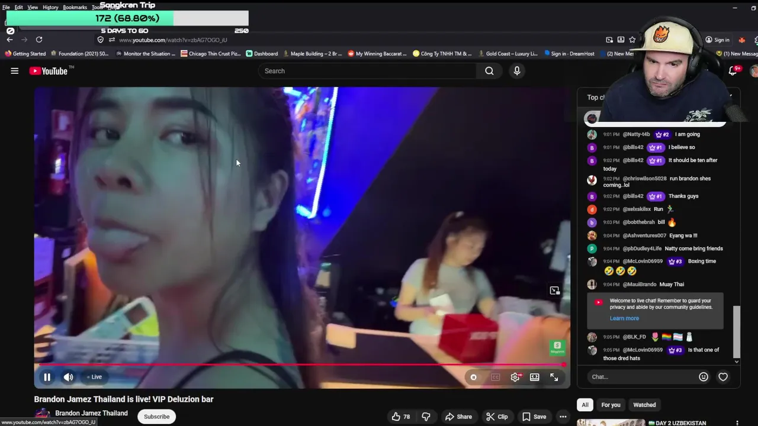Save the video to a playlist
758x426 pixels.
pos(534,417)
